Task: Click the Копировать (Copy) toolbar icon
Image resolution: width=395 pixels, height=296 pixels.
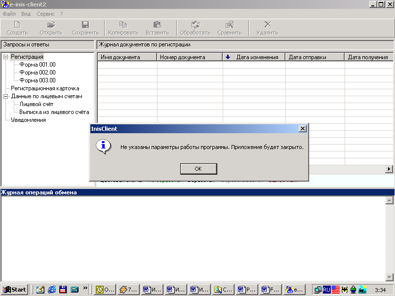Action: click(x=123, y=25)
